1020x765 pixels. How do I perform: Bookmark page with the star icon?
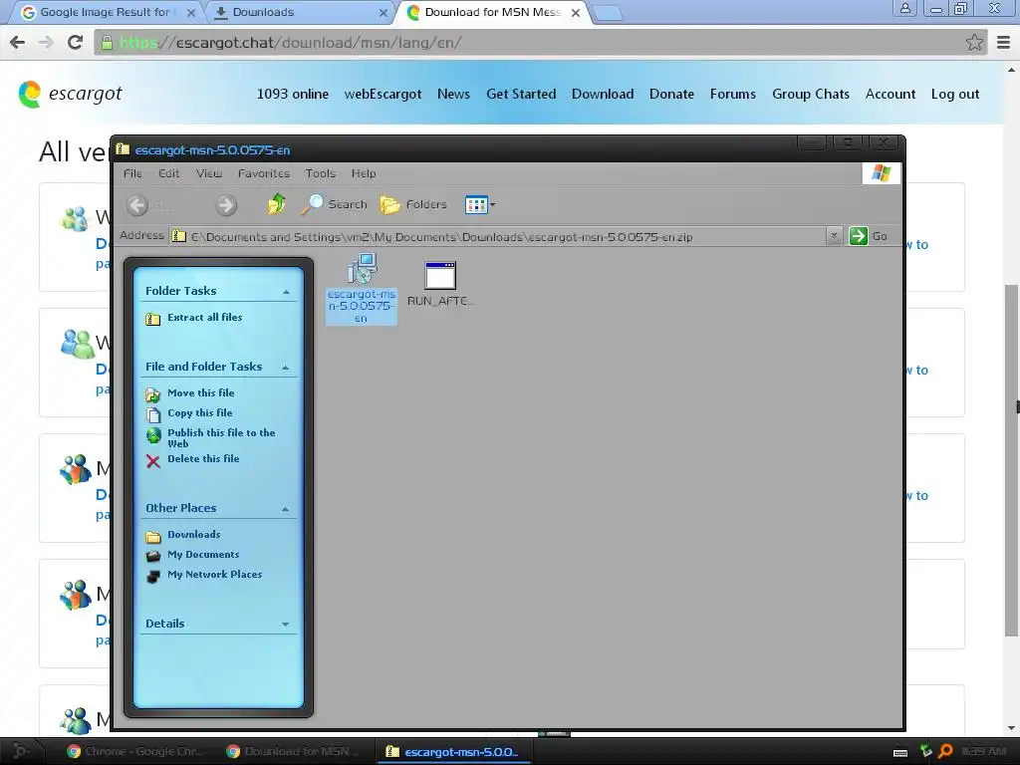coord(974,43)
